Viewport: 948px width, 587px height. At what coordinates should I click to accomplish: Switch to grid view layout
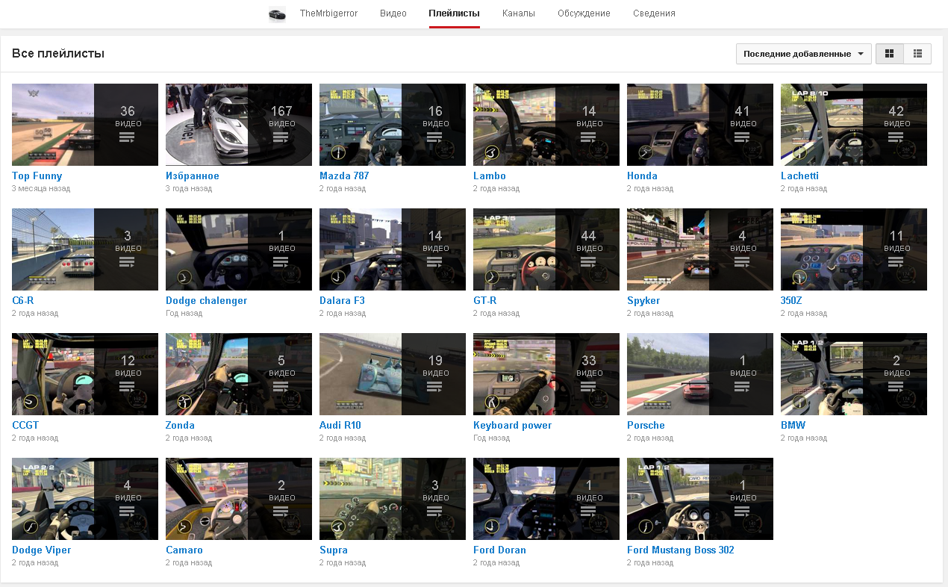tap(889, 54)
